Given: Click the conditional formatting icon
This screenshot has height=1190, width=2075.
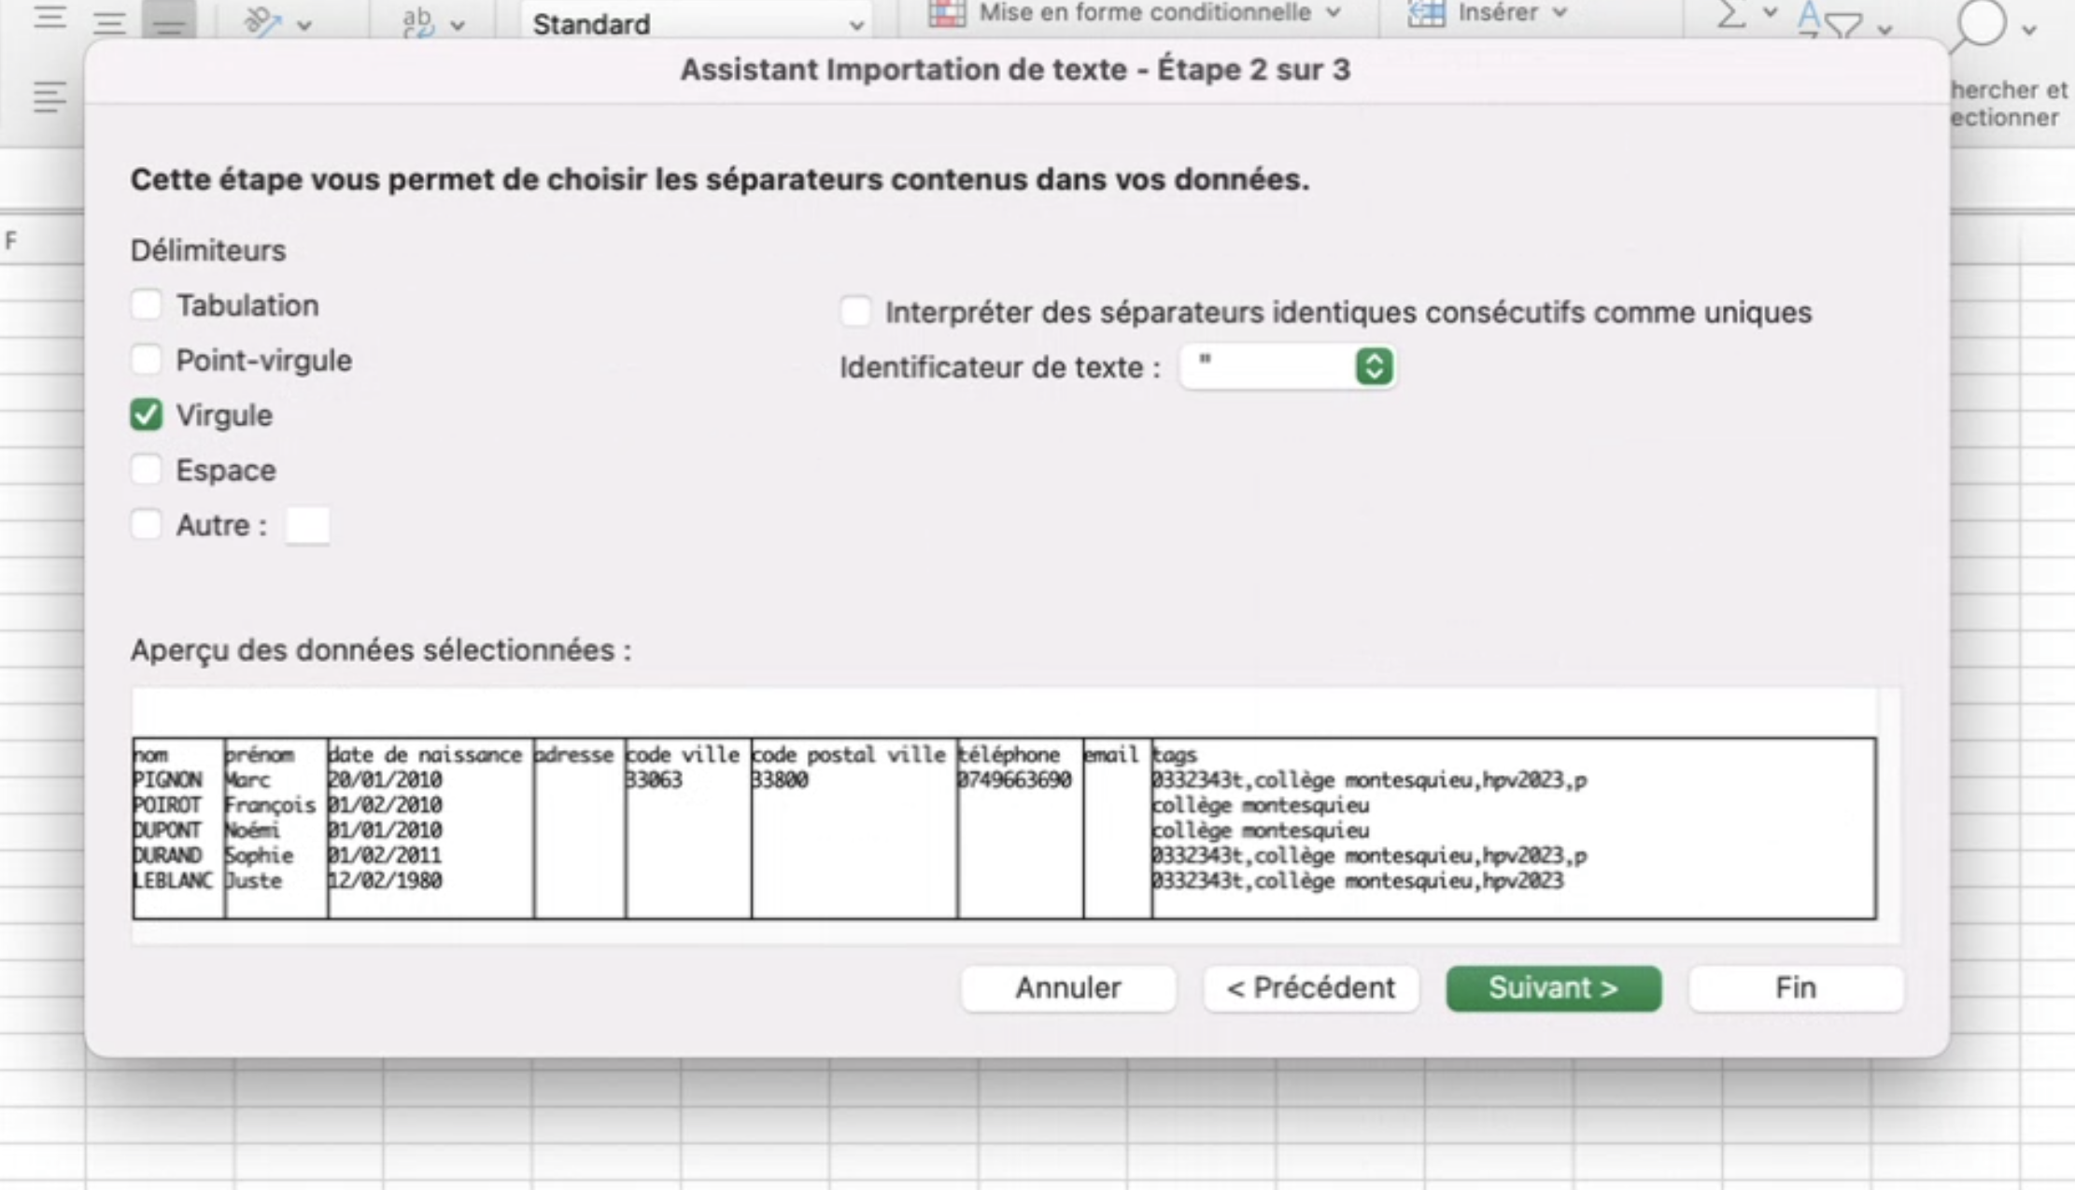Looking at the screenshot, I should click(x=947, y=13).
